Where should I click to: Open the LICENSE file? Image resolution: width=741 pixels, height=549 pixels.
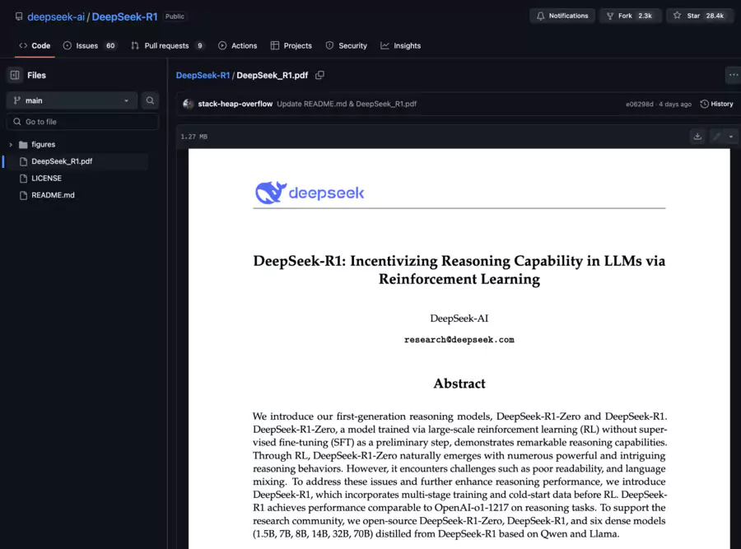[46, 179]
